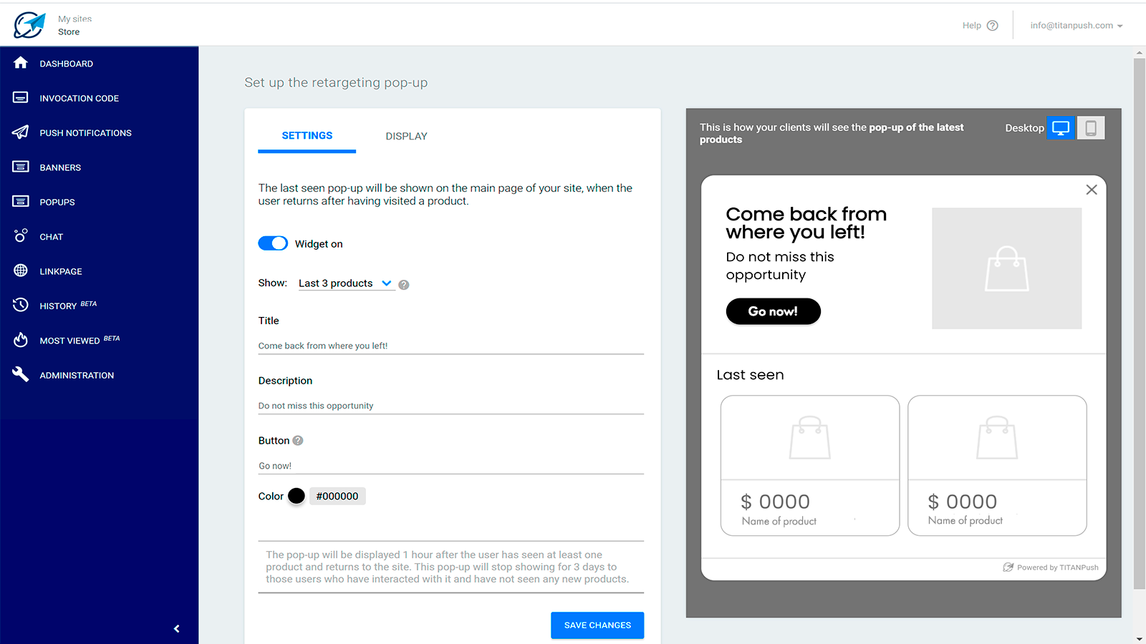
Task: Close the pop-up preview with X
Action: click(x=1091, y=190)
